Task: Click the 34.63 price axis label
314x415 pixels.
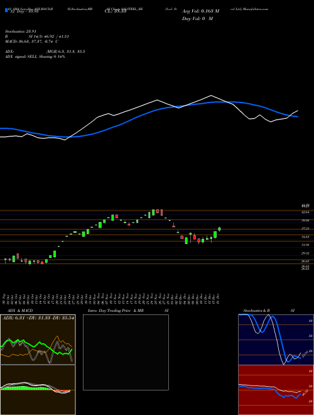Action: click(x=305, y=237)
